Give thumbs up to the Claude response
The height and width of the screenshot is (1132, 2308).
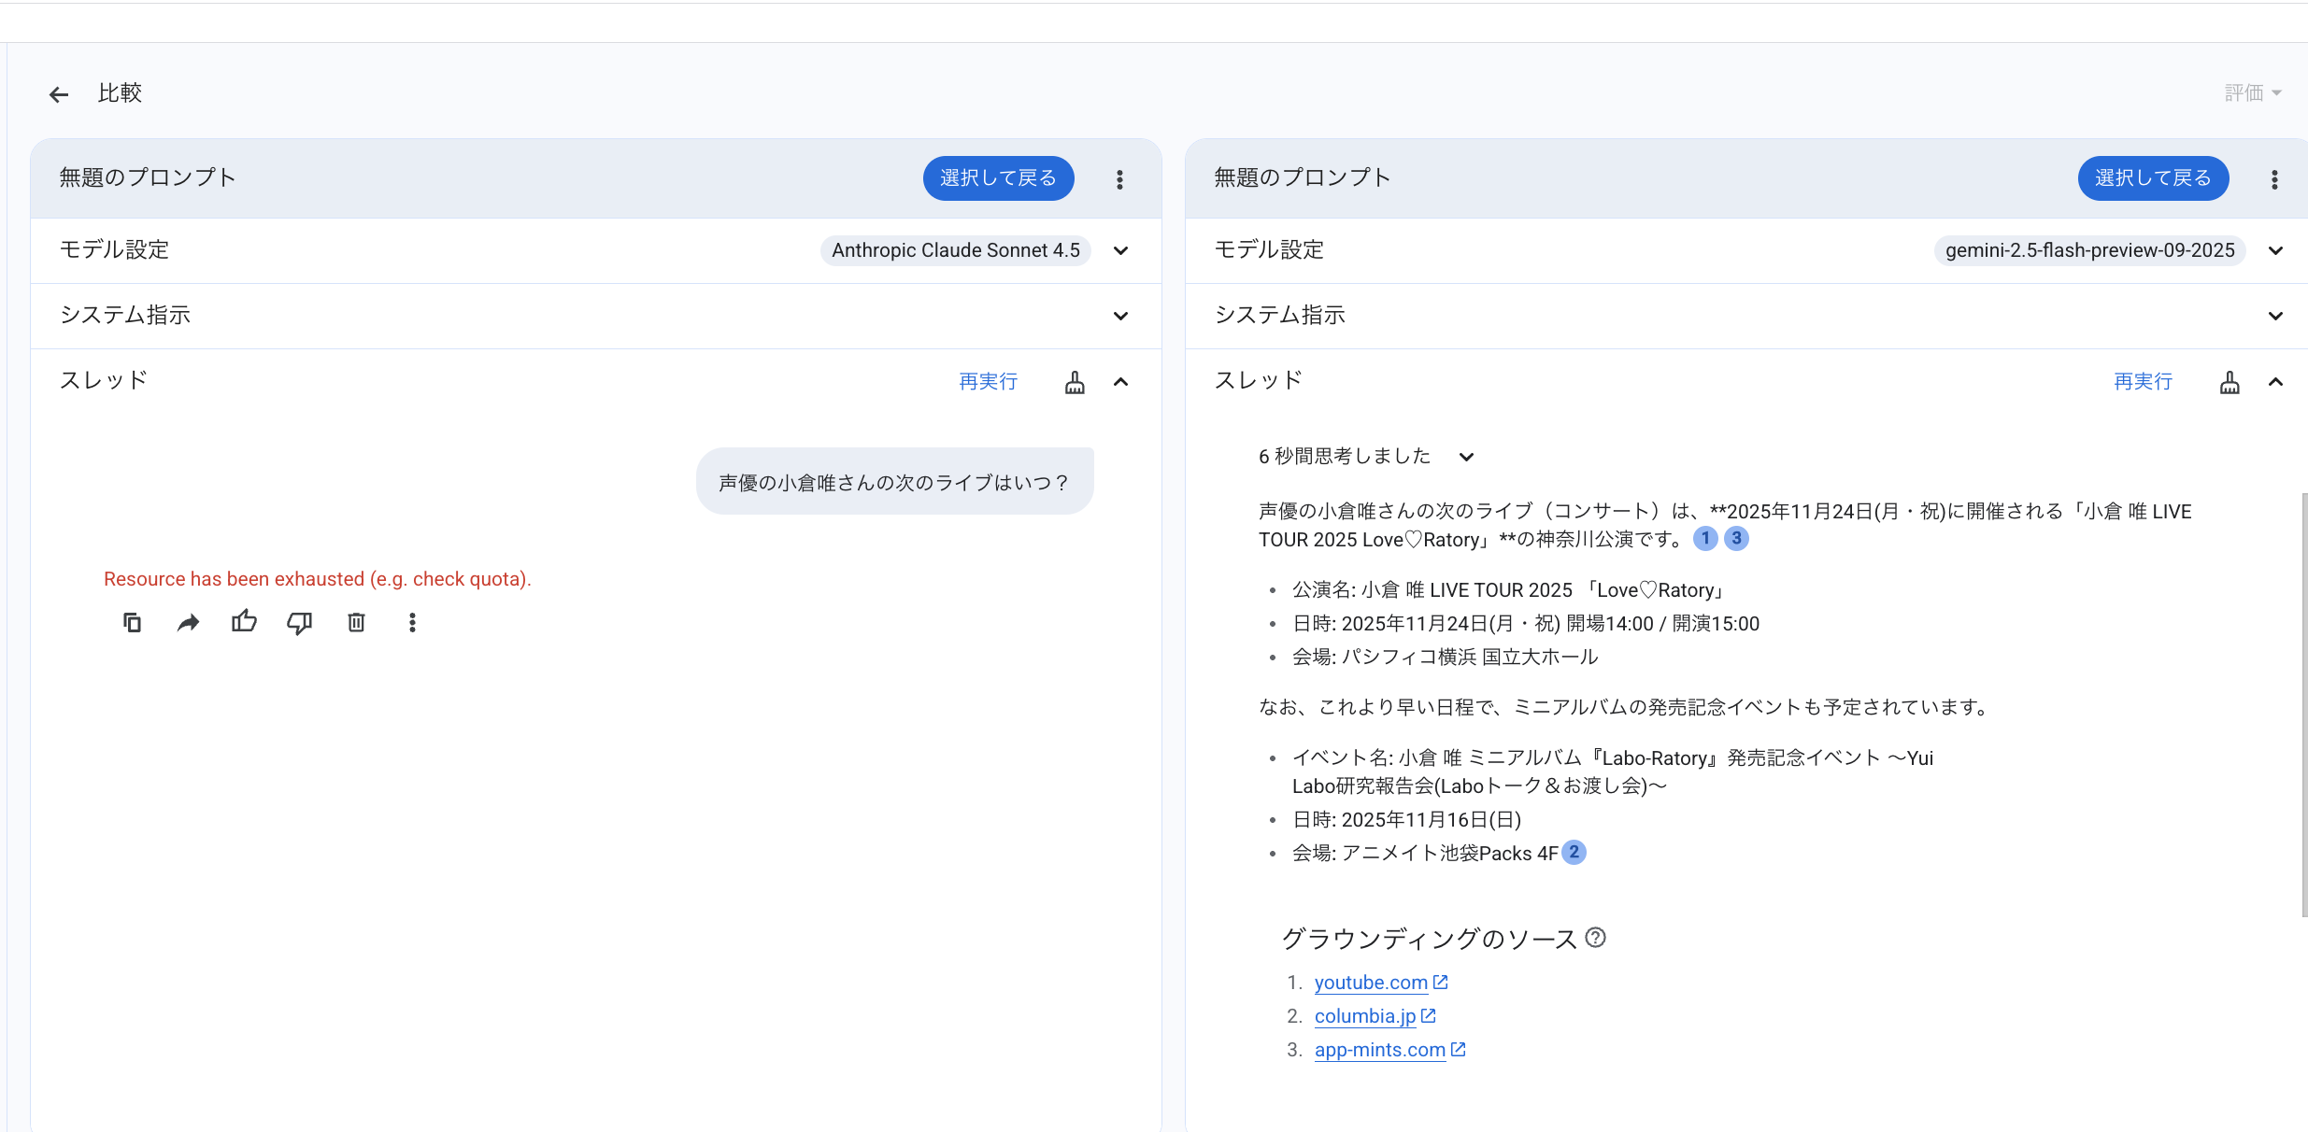244,622
